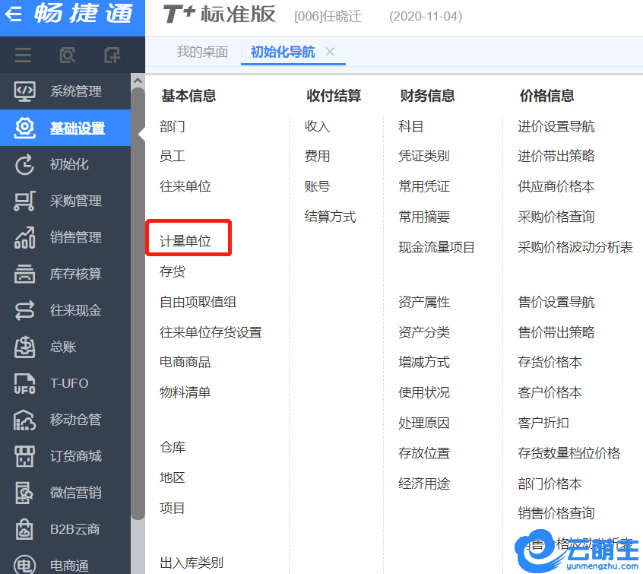
Task: Open the 科目 link under 财务信息
Action: pos(410,126)
